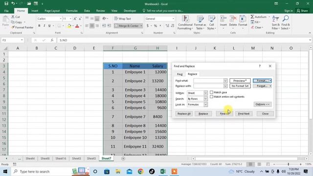Open the General number format dropdown
Image resolution: width=313 pixels, height=176 pixels.
pyautogui.click(x=173, y=19)
